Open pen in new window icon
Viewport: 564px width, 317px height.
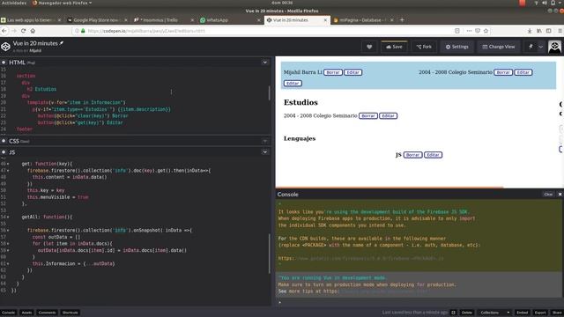point(453,313)
